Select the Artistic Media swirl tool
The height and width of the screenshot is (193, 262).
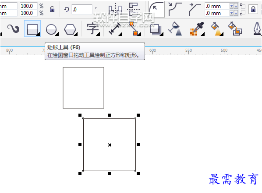pyautogui.click(x=14, y=29)
